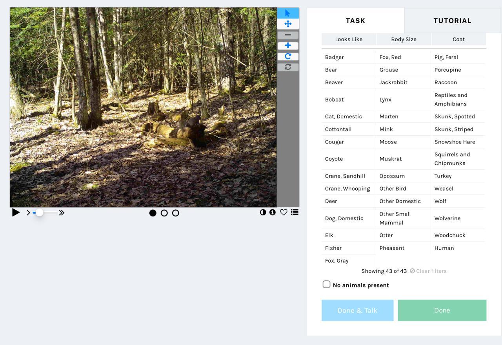The width and height of the screenshot is (502, 345).
Task: Click the Done & Talk button
Action: point(357,310)
